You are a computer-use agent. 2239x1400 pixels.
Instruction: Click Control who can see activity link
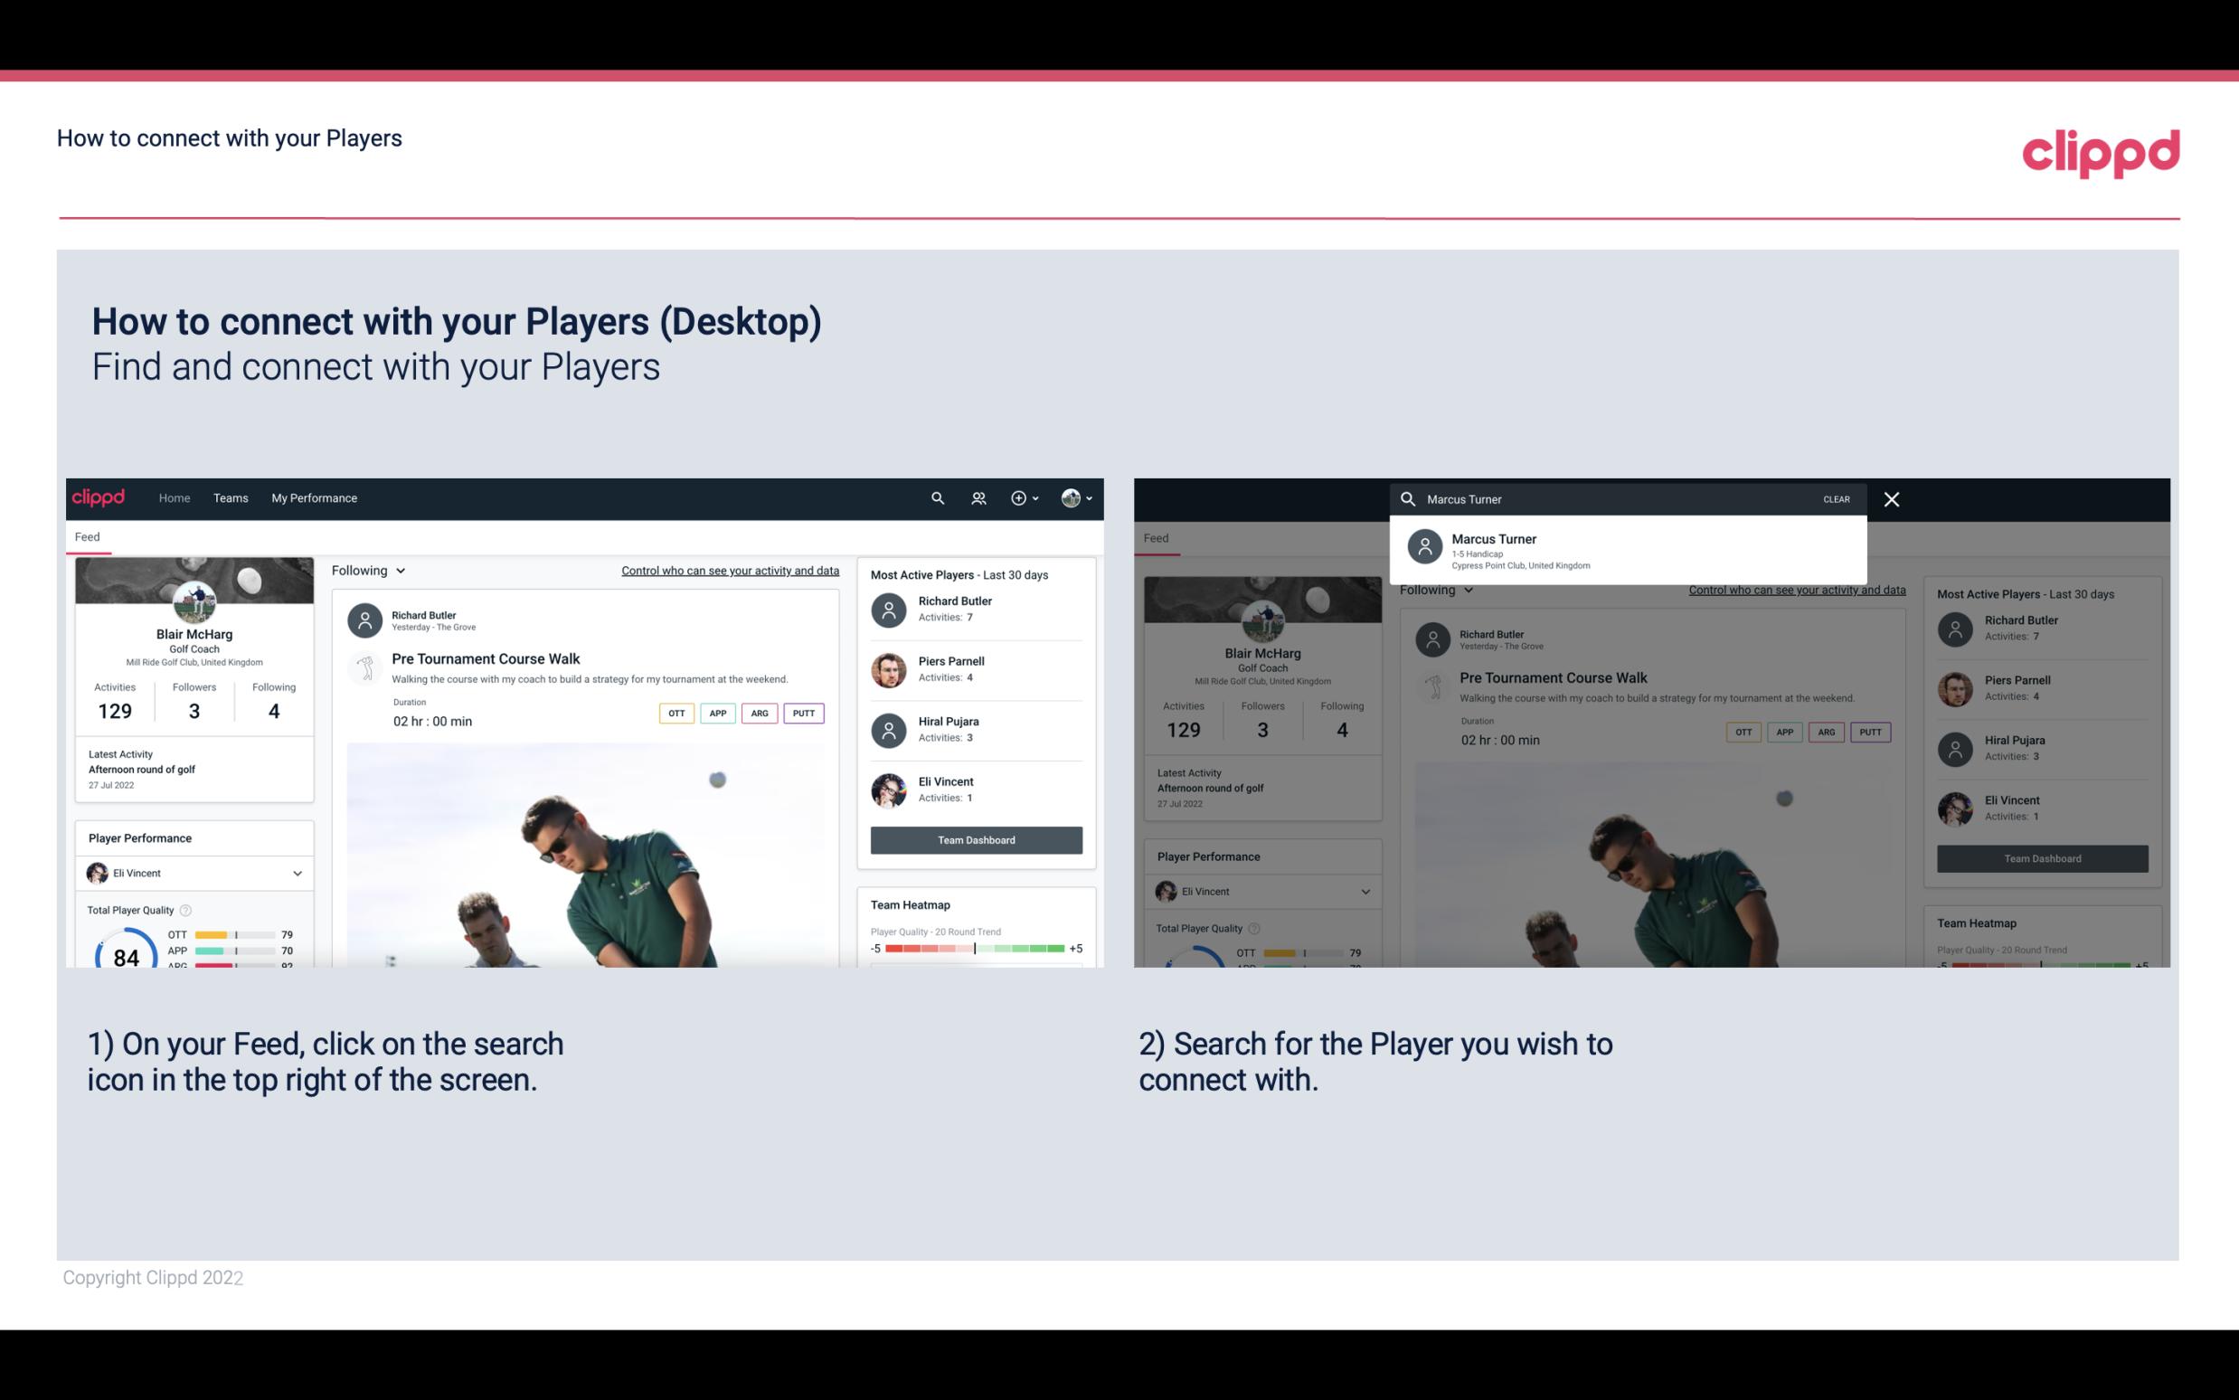pos(727,570)
